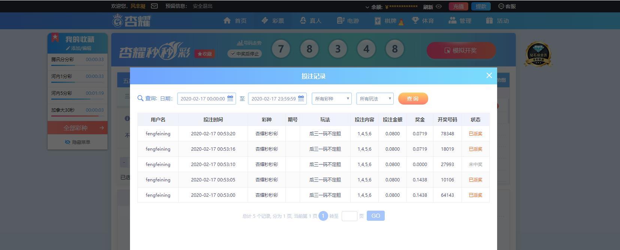Image resolution: width=620 pixels, height=250 pixels.
Task: Click 安全退出 logout link
Action: click(x=203, y=6)
